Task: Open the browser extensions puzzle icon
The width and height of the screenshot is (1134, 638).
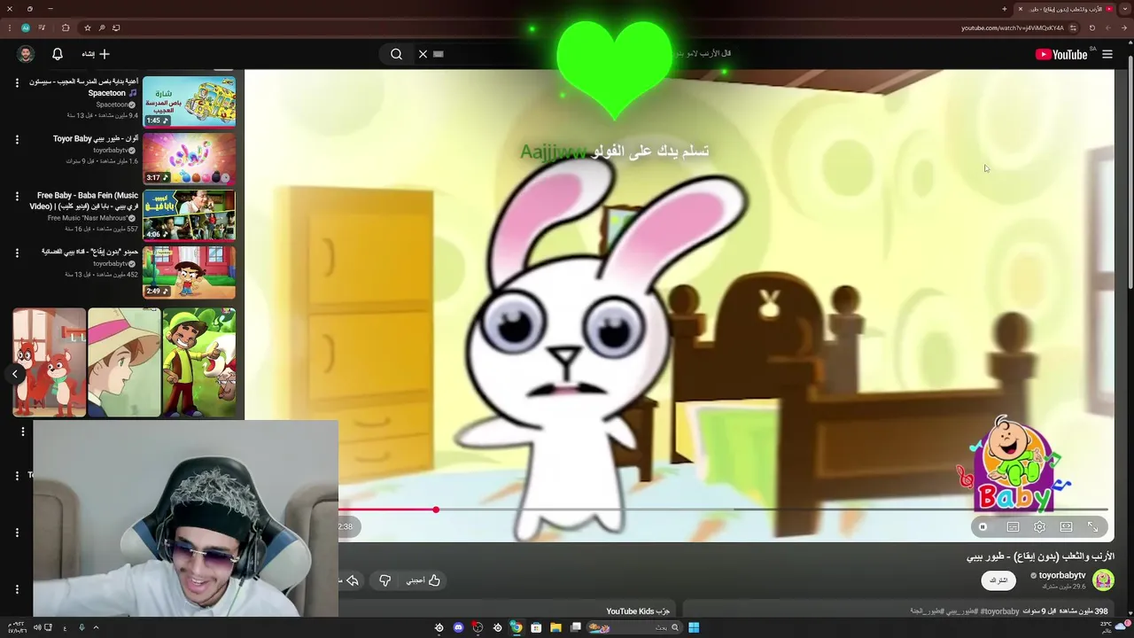Action: pyautogui.click(x=66, y=27)
